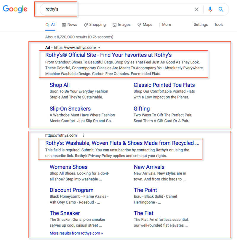Open the New Arrivals sitelink
The image size is (237, 240).
coord(149,167)
